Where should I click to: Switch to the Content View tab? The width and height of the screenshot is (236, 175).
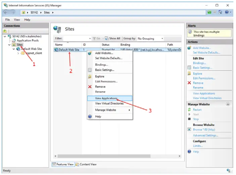86,164
